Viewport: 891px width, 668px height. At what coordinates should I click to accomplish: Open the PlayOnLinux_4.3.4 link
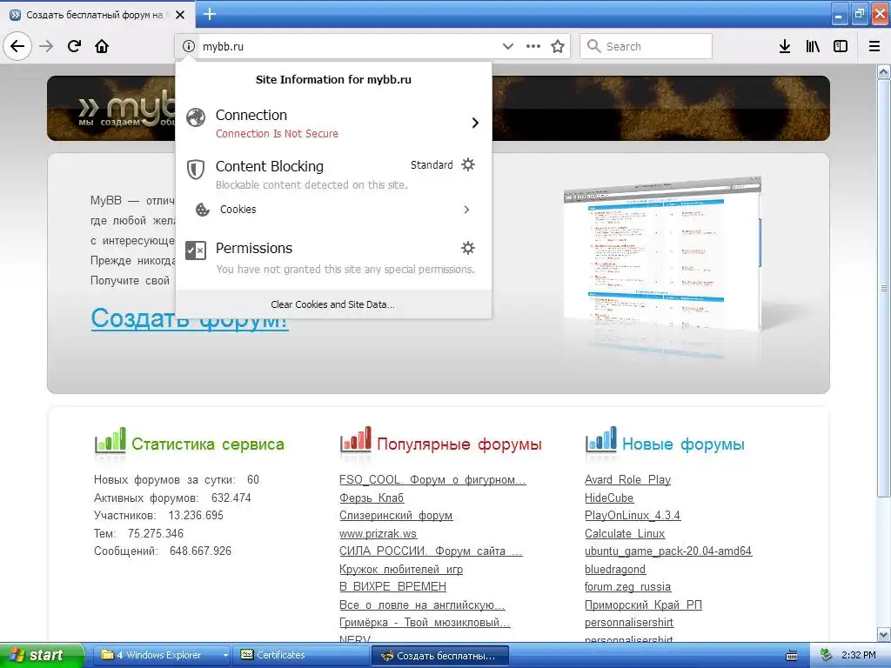click(633, 516)
